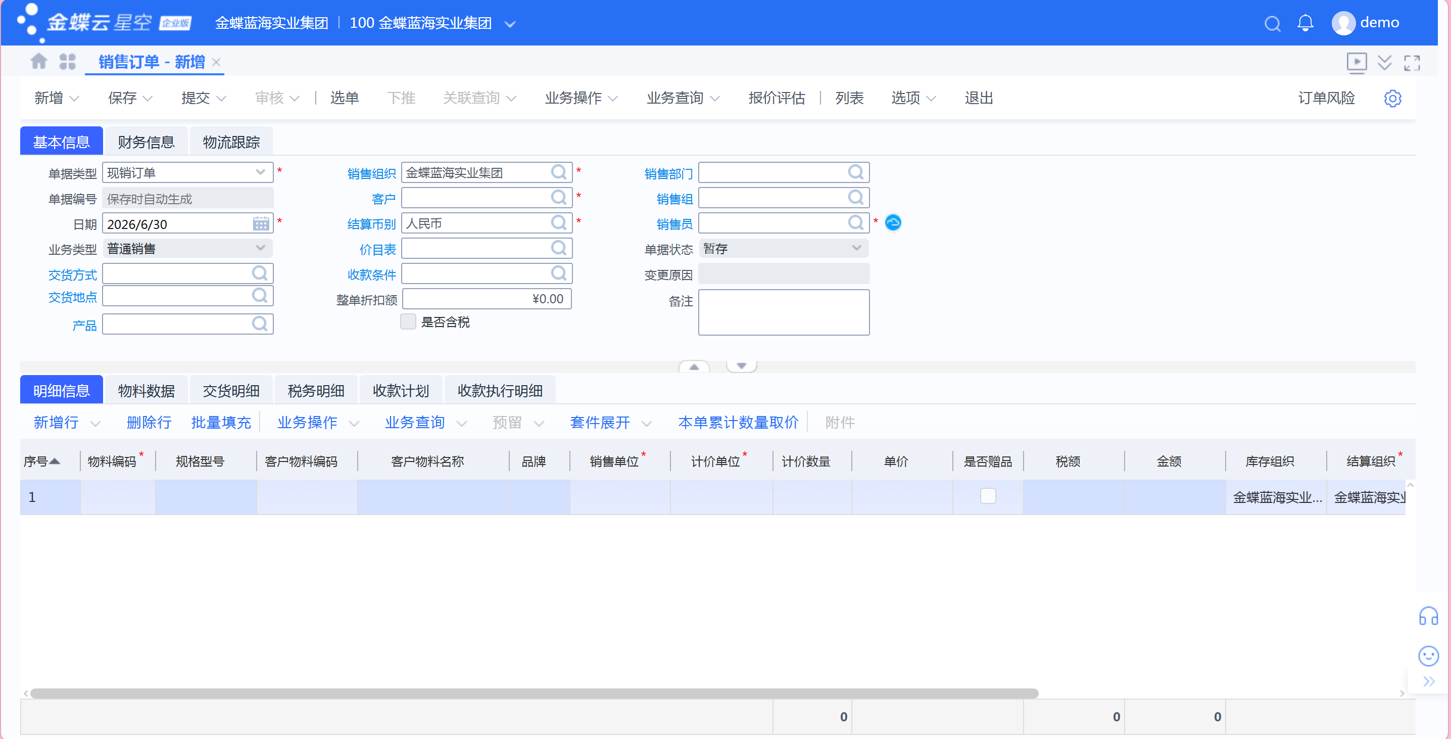The width and height of the screenshot is (1451, 739).
Task: Open the 收款执行明细 tab
Action: click(500, 390)
